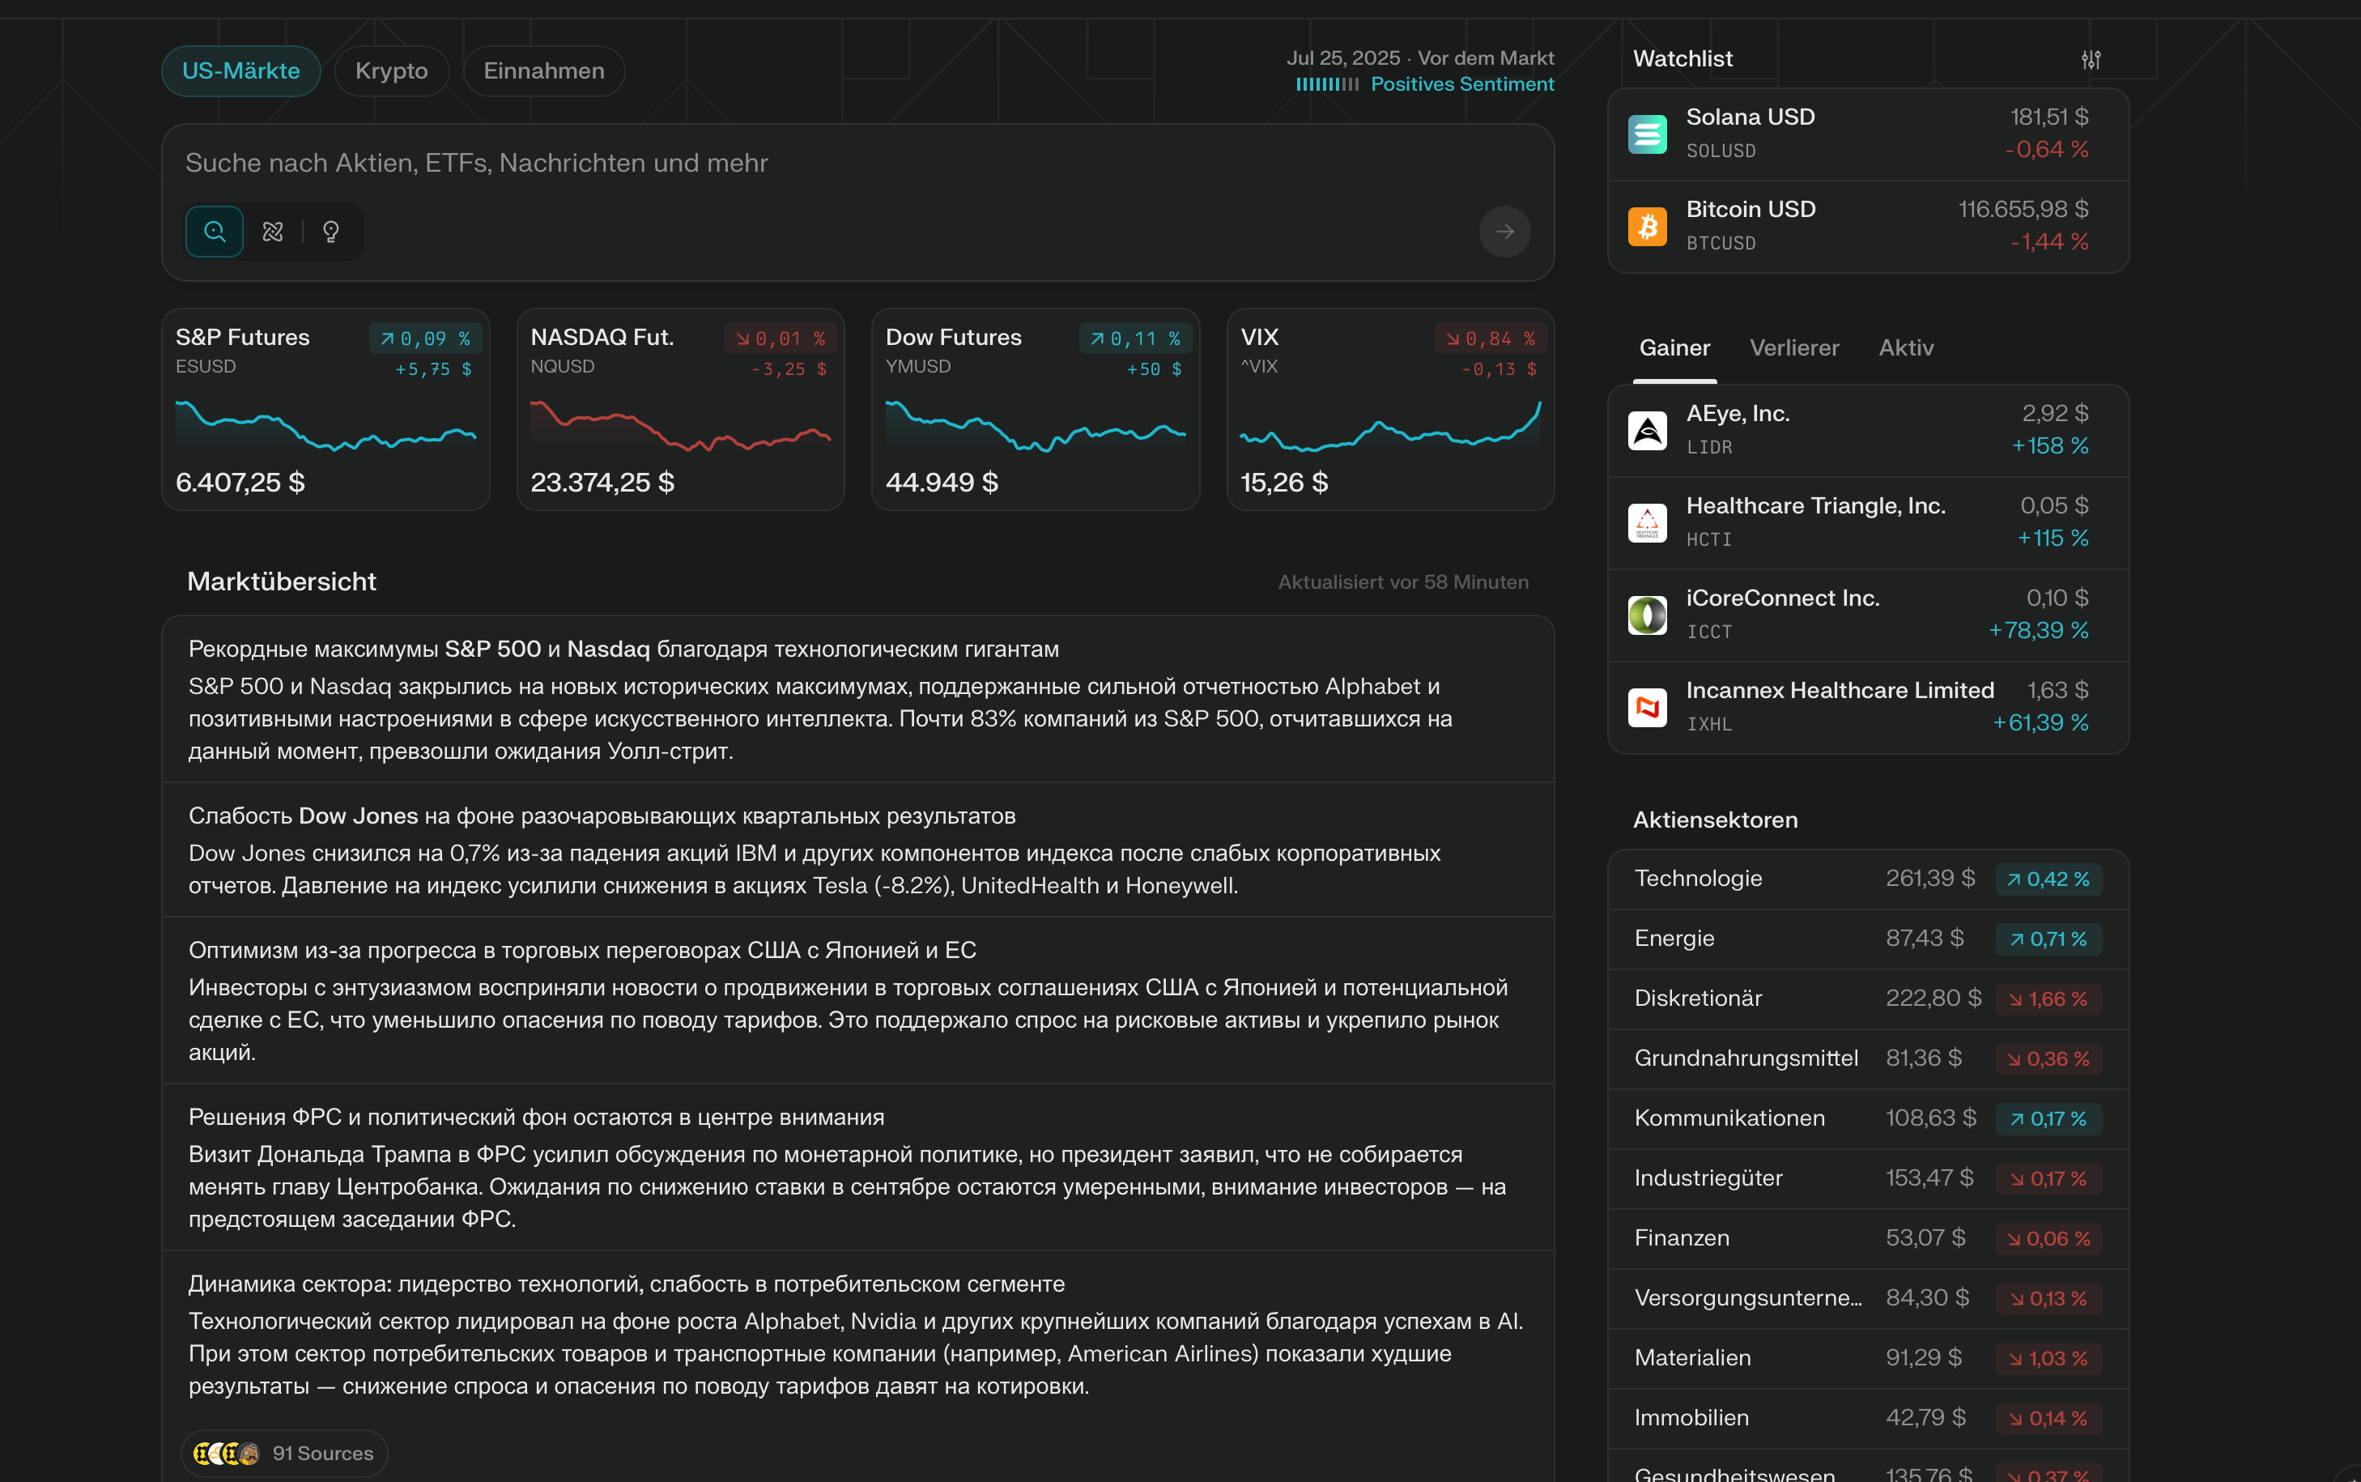The width and height of the screenshot is (2361, 1482).
Task: Switch to the Einnahmen tab
Action: pyautogui.click(x=544, y=71)
